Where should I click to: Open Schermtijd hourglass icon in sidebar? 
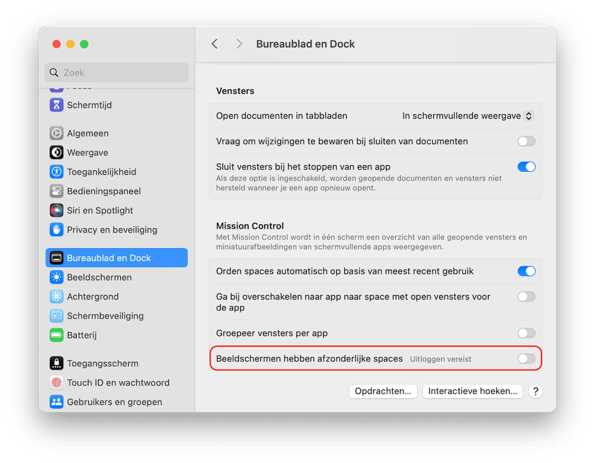(57, 105)
